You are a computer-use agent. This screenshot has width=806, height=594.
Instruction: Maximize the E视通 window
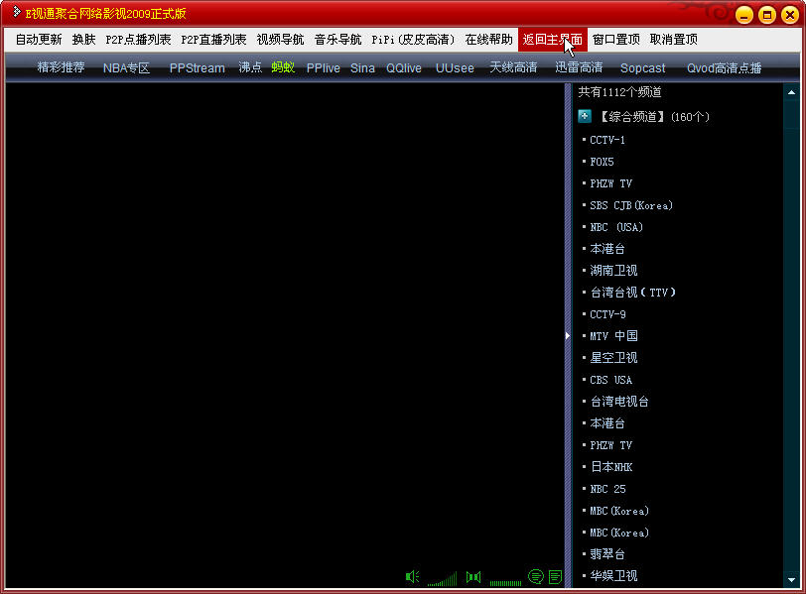pos(767,14)
